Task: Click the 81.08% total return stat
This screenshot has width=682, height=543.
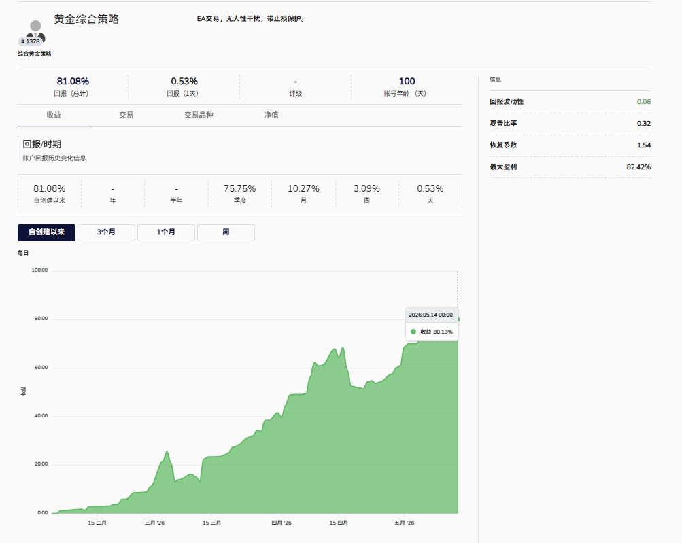Action: click(x=73, y=86)
